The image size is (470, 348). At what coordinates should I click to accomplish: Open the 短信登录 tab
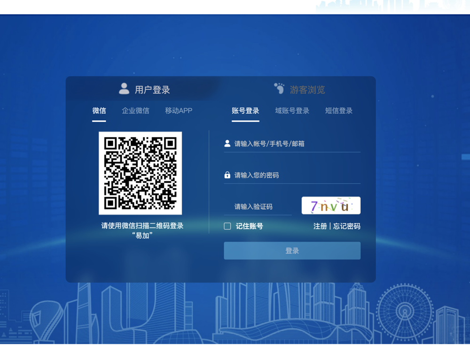[338, 111]
